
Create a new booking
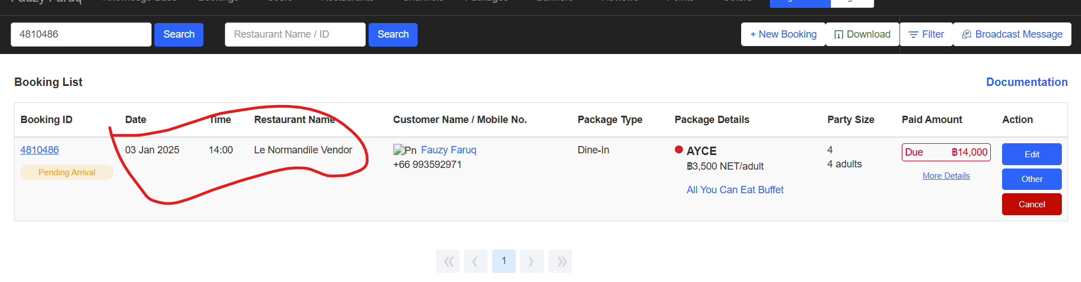tap(783, 34)
